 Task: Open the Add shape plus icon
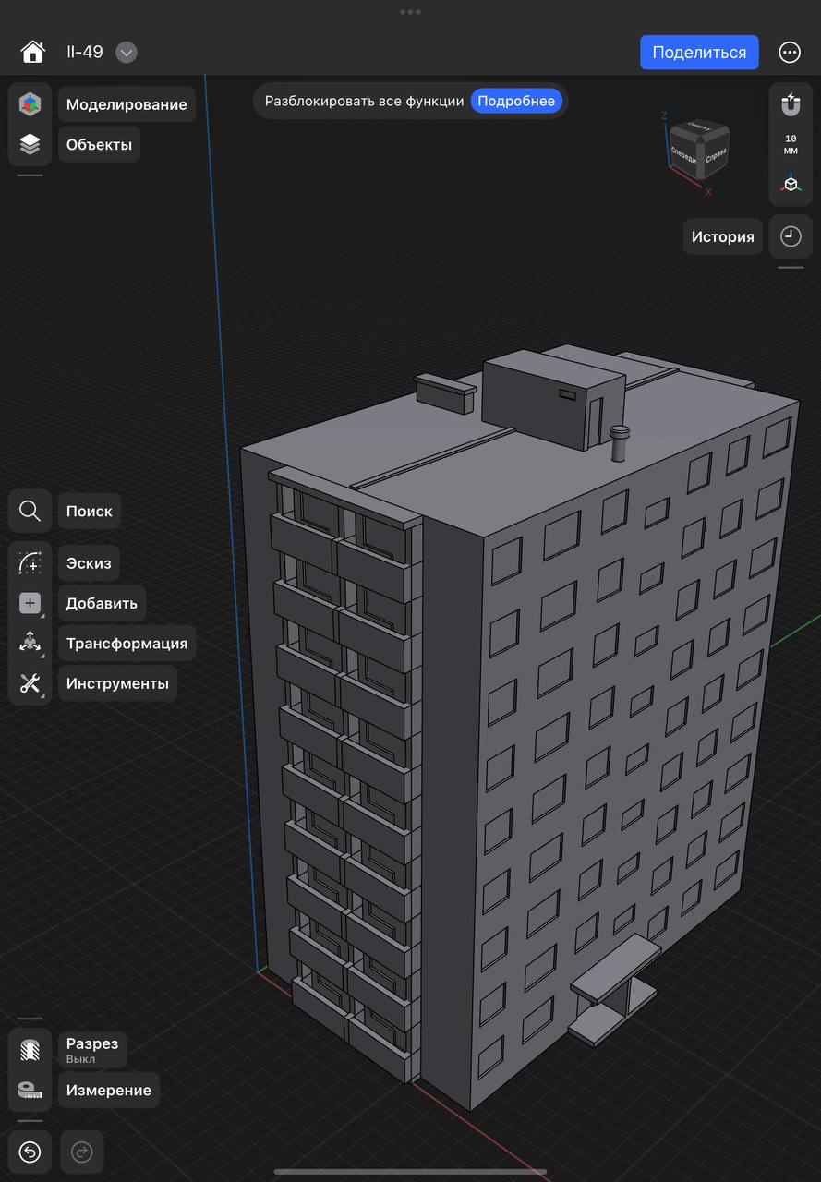(x=30, y=603)
